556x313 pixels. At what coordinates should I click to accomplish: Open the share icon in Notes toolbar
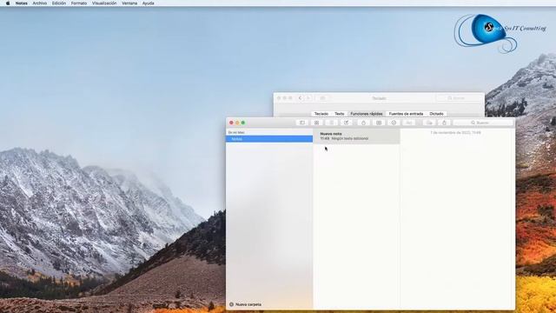[x=444, y=123]
